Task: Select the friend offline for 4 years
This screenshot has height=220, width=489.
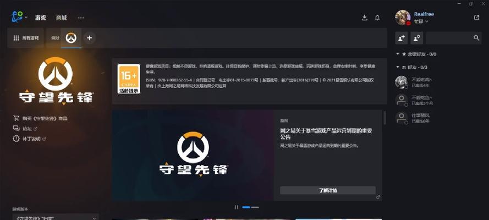Action: coord(439,82)
